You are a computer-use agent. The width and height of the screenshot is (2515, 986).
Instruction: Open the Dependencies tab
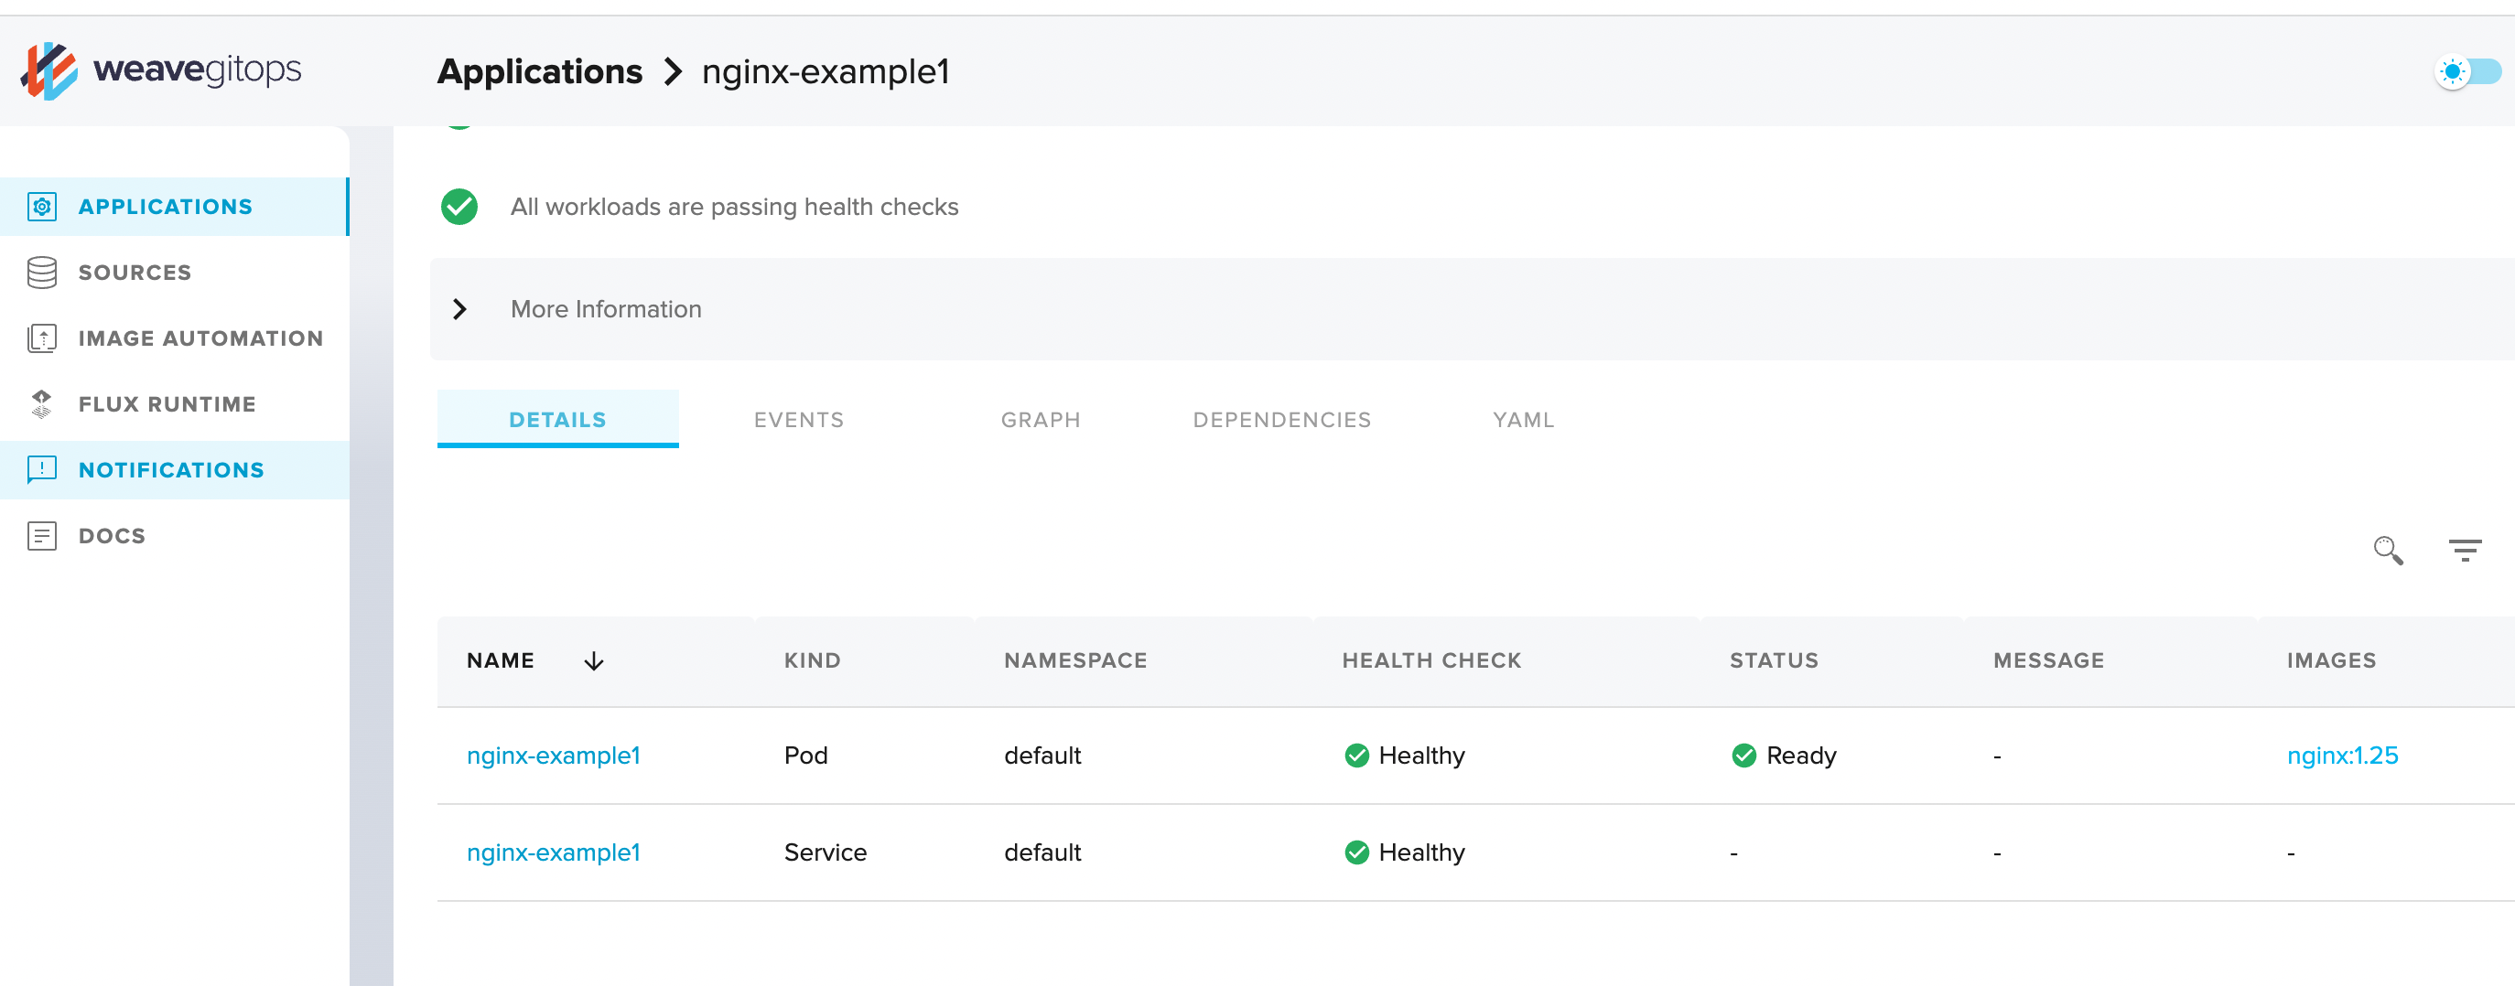click(x=1281, y=419)
